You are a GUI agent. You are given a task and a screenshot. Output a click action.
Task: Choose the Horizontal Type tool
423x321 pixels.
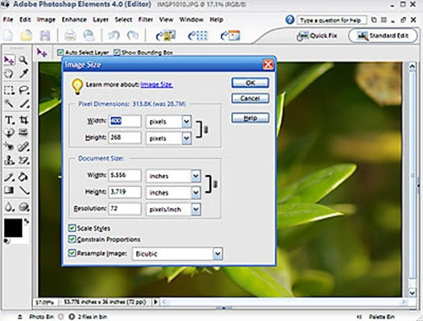[x=9, y=119]
